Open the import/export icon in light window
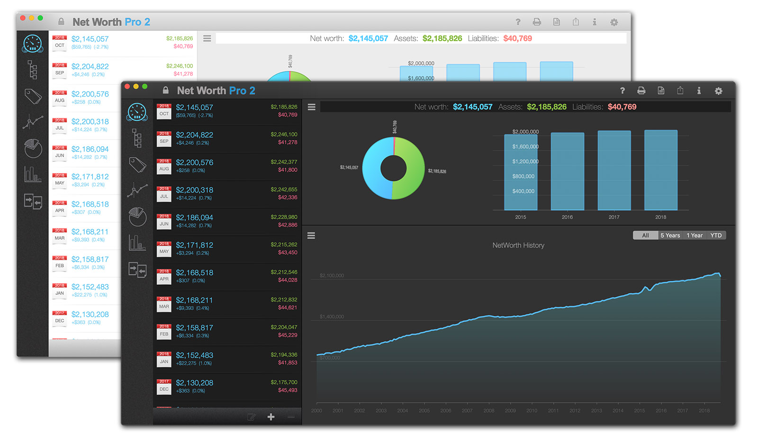The image size is (758, 442). pyautogui.click(x=33, y=202)
